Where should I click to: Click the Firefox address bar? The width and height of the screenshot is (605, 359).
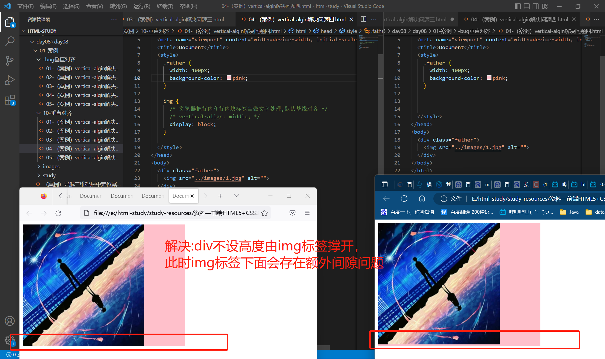coord(173,213)
